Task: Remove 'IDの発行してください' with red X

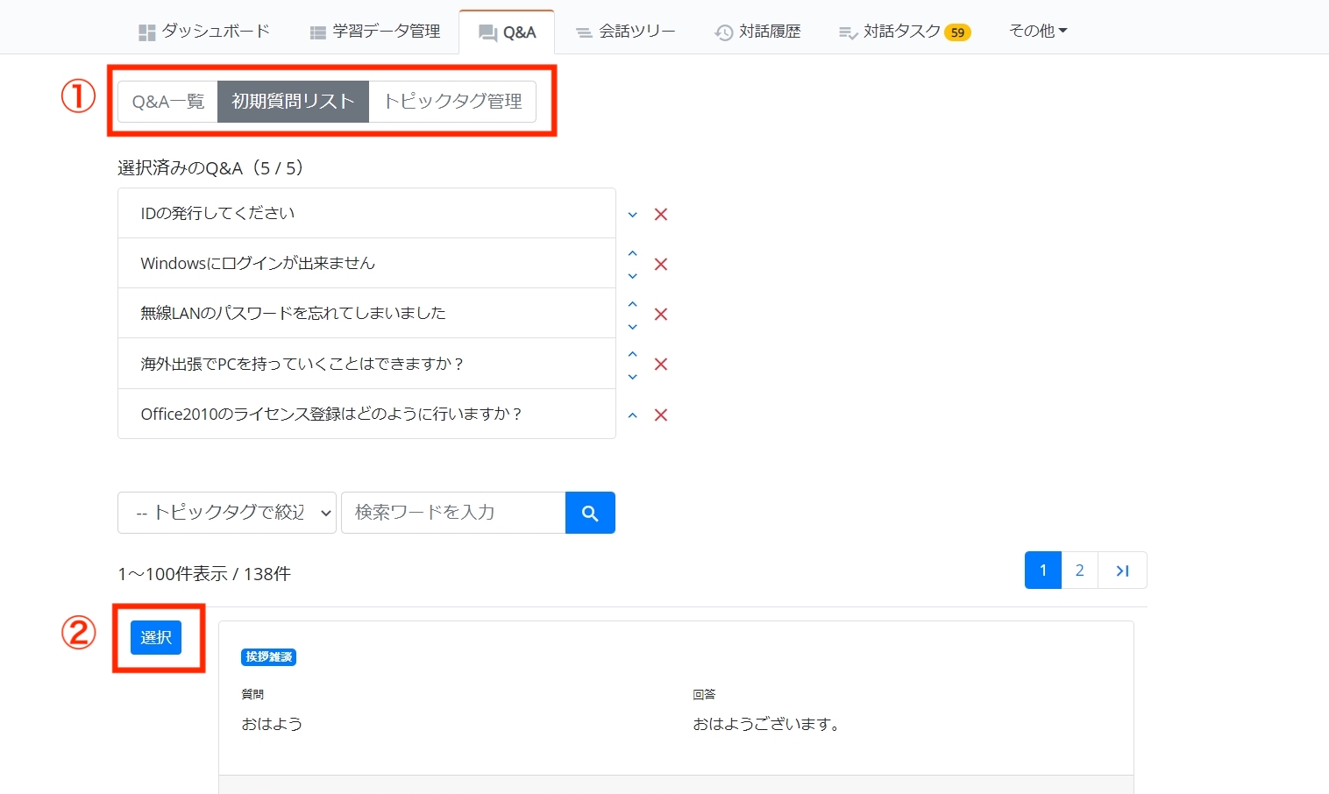Action: (x=661, y=215)
